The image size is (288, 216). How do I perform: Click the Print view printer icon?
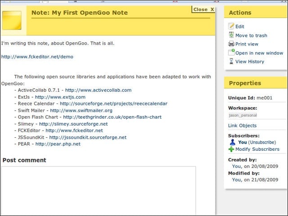(231, 44)
